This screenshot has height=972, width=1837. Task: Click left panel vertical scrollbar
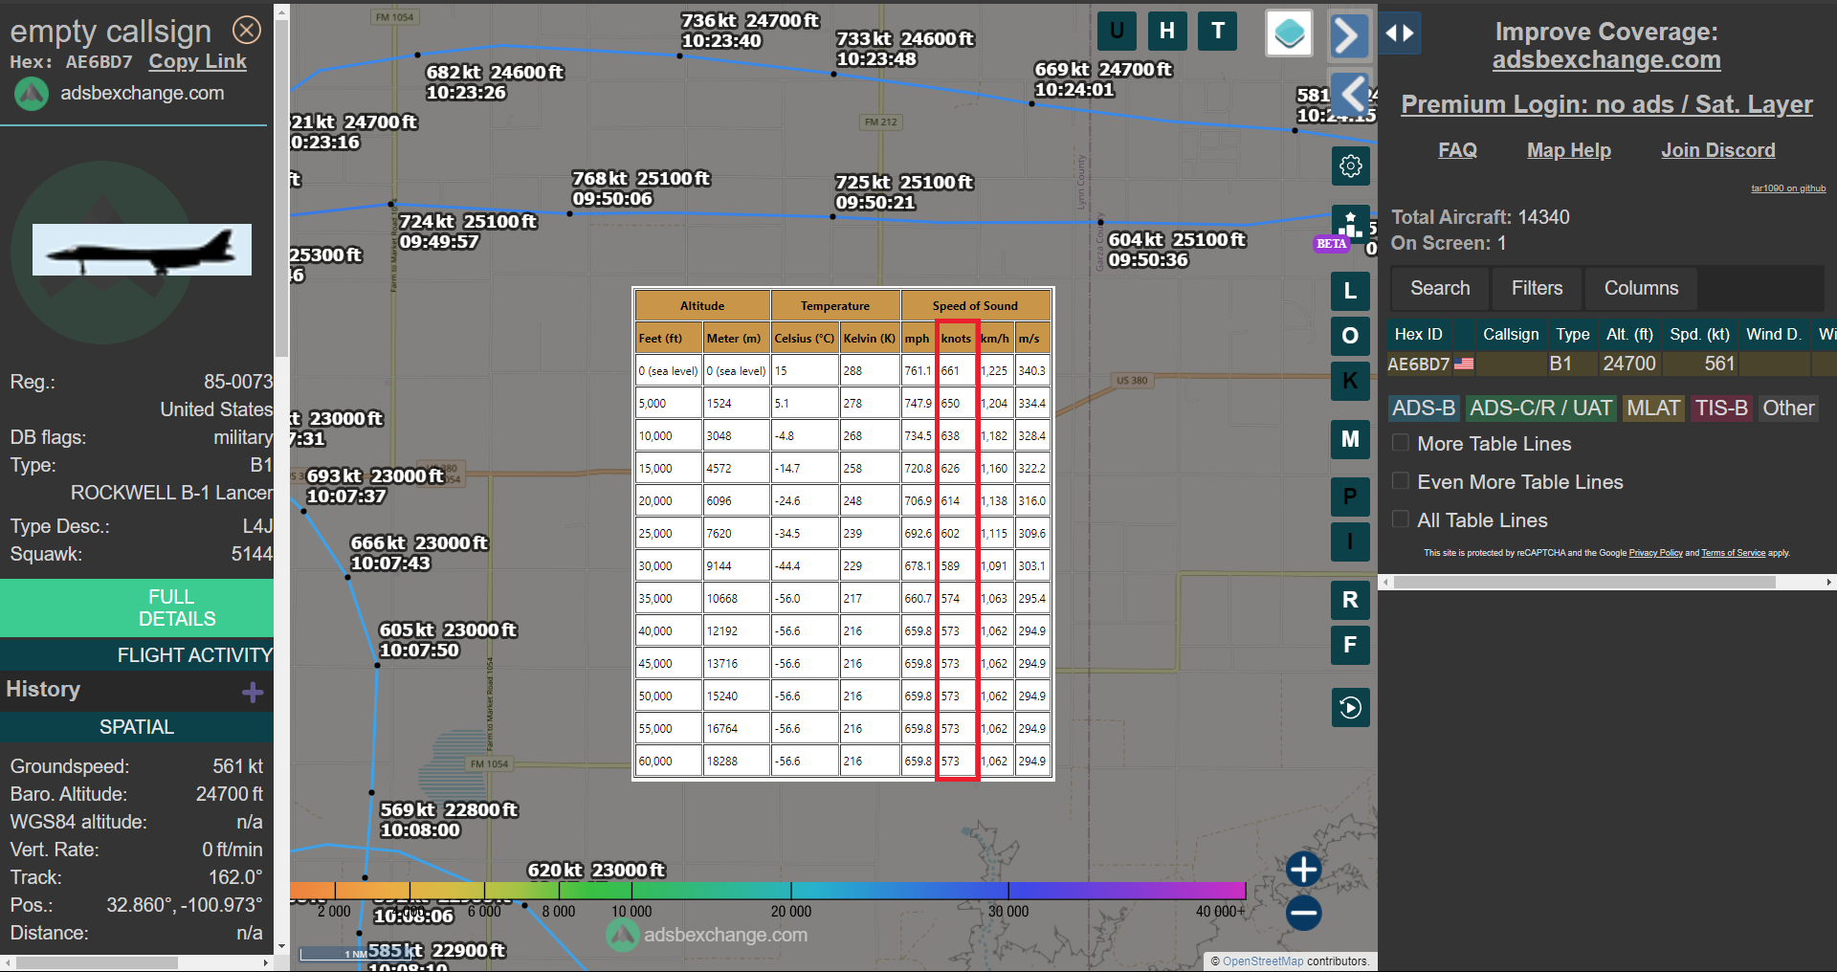tap(281, 188)
